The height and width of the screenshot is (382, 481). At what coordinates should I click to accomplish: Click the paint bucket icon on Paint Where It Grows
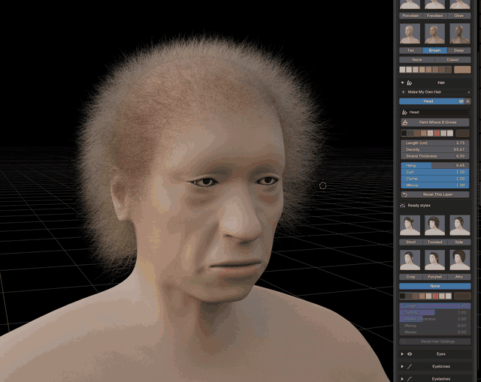405,122
